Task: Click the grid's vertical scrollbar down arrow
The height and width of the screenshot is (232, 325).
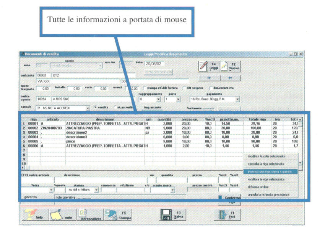Action: (300, 163)
